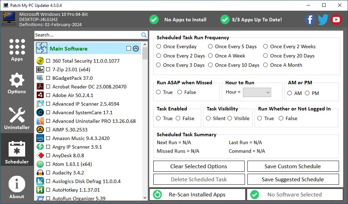Open the About tab
The width and height of the screenshot is (348, 204).
[x=17, y=187]
